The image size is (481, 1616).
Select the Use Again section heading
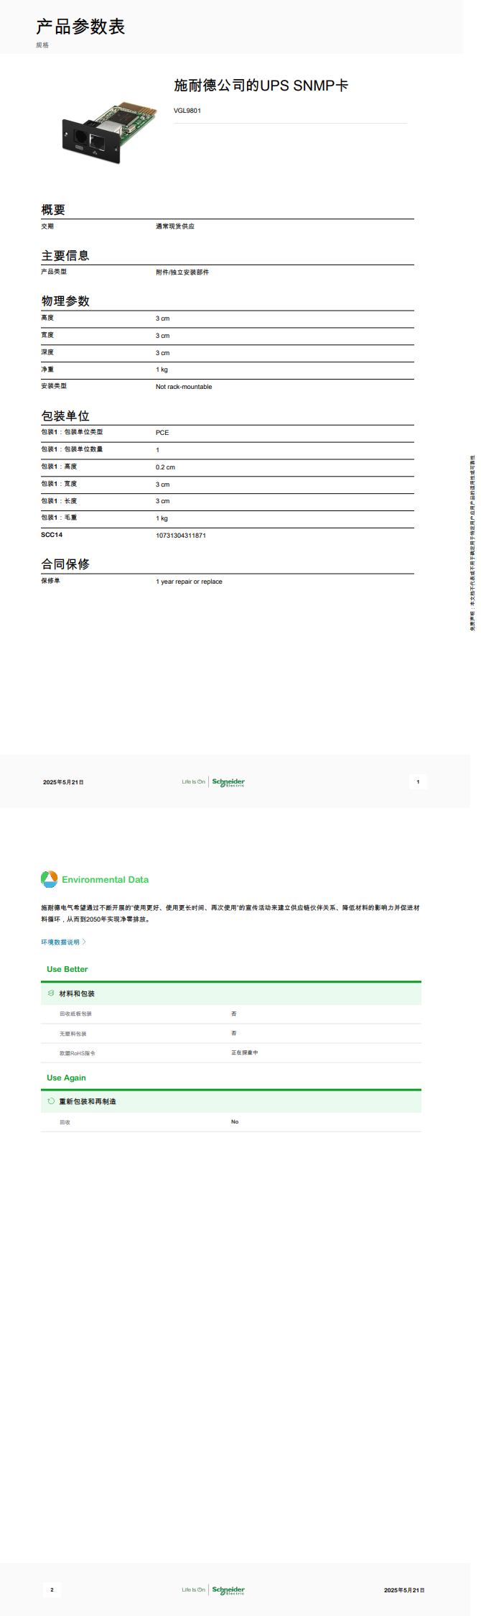click(66, 1078)
